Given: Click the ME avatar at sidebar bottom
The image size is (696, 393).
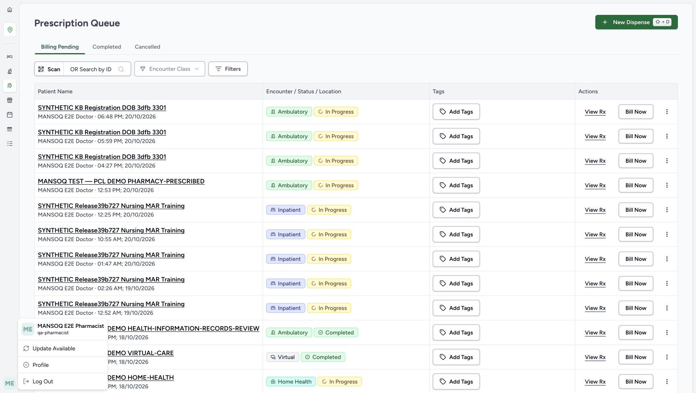Looking at the screenshot, I should tap(10, 383).
